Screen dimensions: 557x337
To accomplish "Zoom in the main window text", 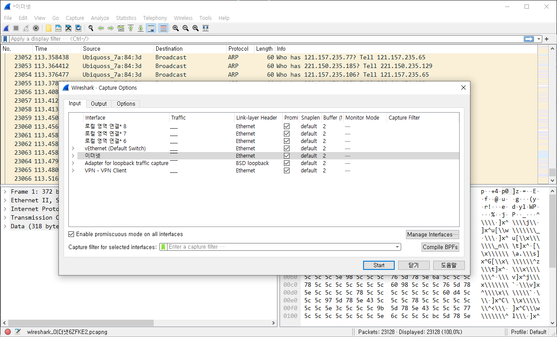I will click(176, 28).
